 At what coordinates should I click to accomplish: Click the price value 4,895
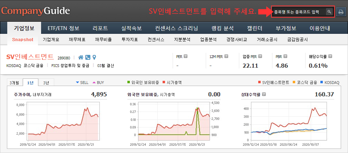(99, 94)
